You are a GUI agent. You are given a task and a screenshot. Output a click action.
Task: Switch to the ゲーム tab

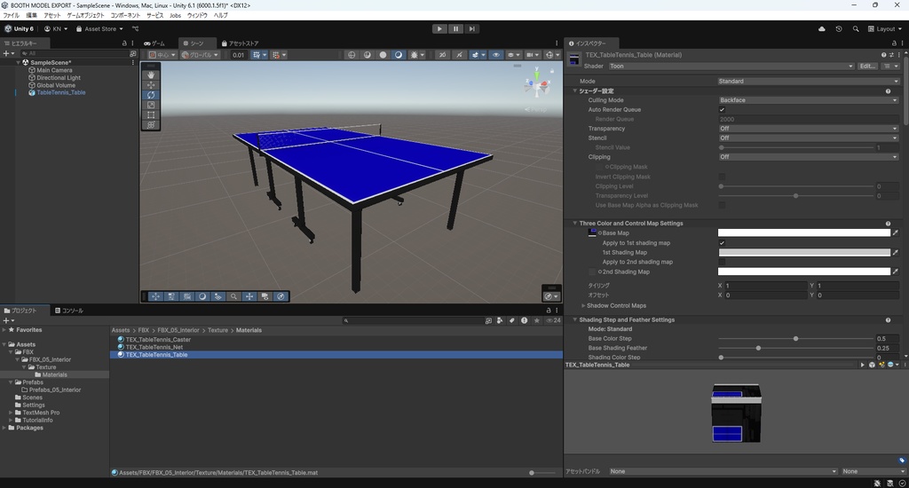pyautogui.click(x=154, y=43)
